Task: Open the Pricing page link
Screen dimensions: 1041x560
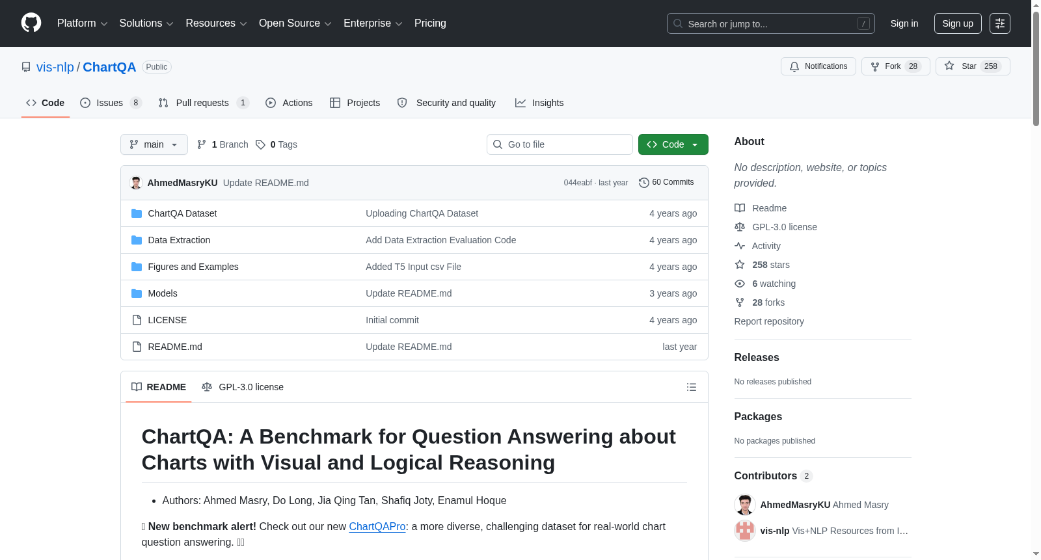Action: tap(430, 23)
